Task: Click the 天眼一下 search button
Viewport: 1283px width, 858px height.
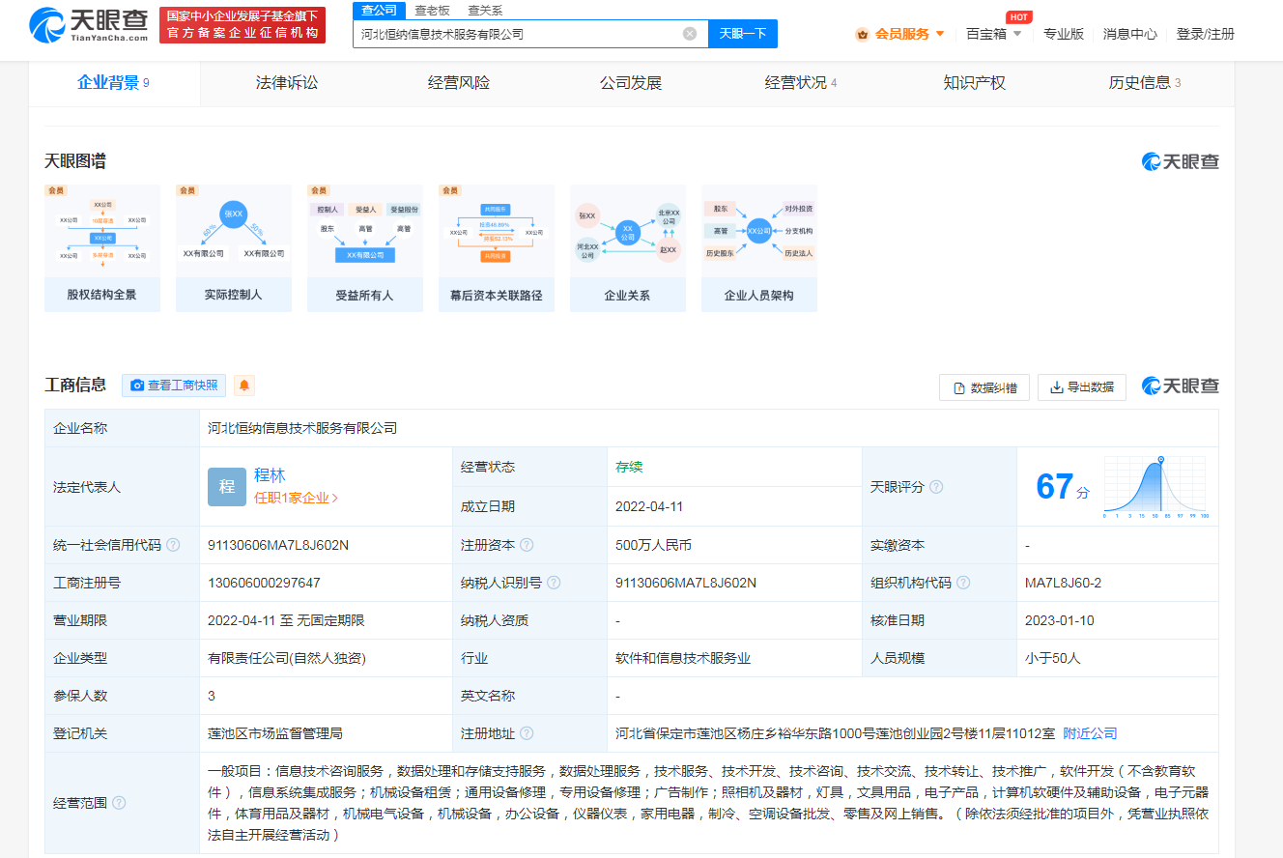Action: pos(743,34)
